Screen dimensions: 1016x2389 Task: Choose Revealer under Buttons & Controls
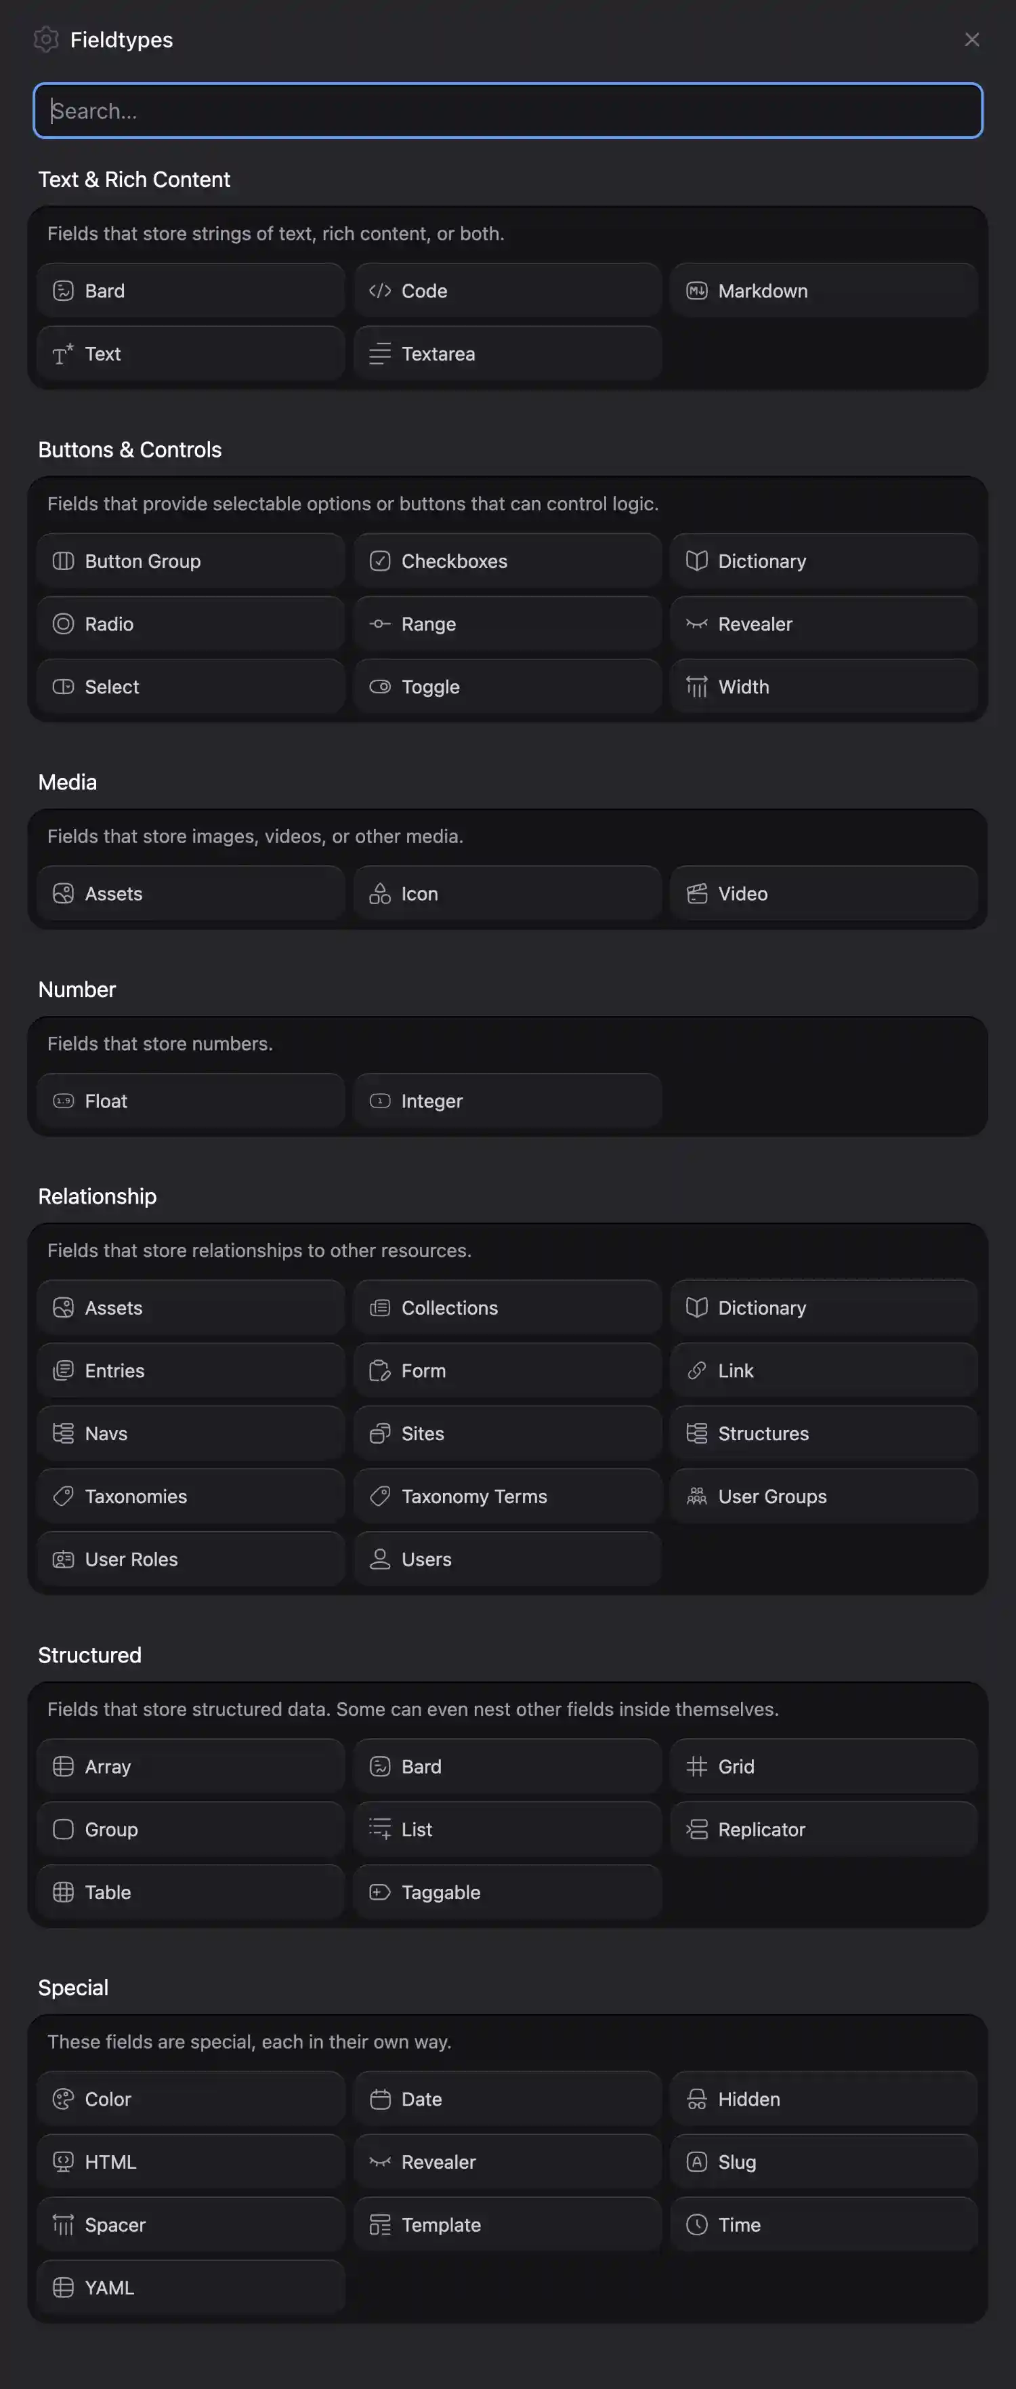click(x=824, y=624)
